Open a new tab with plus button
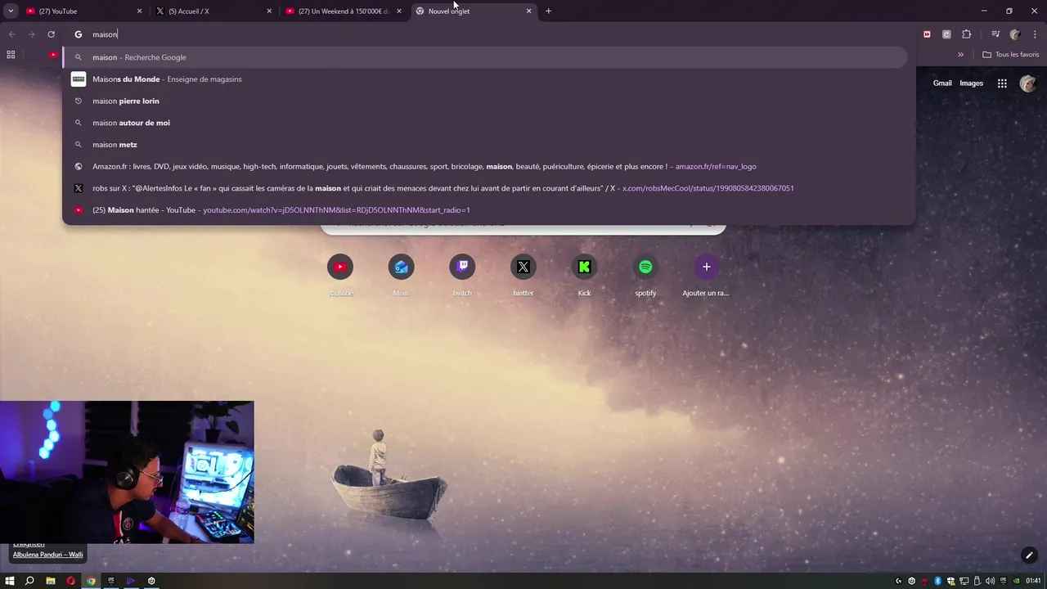Image resolution: width=1047 pixels, height=589 pixels. tap(548, 11)
